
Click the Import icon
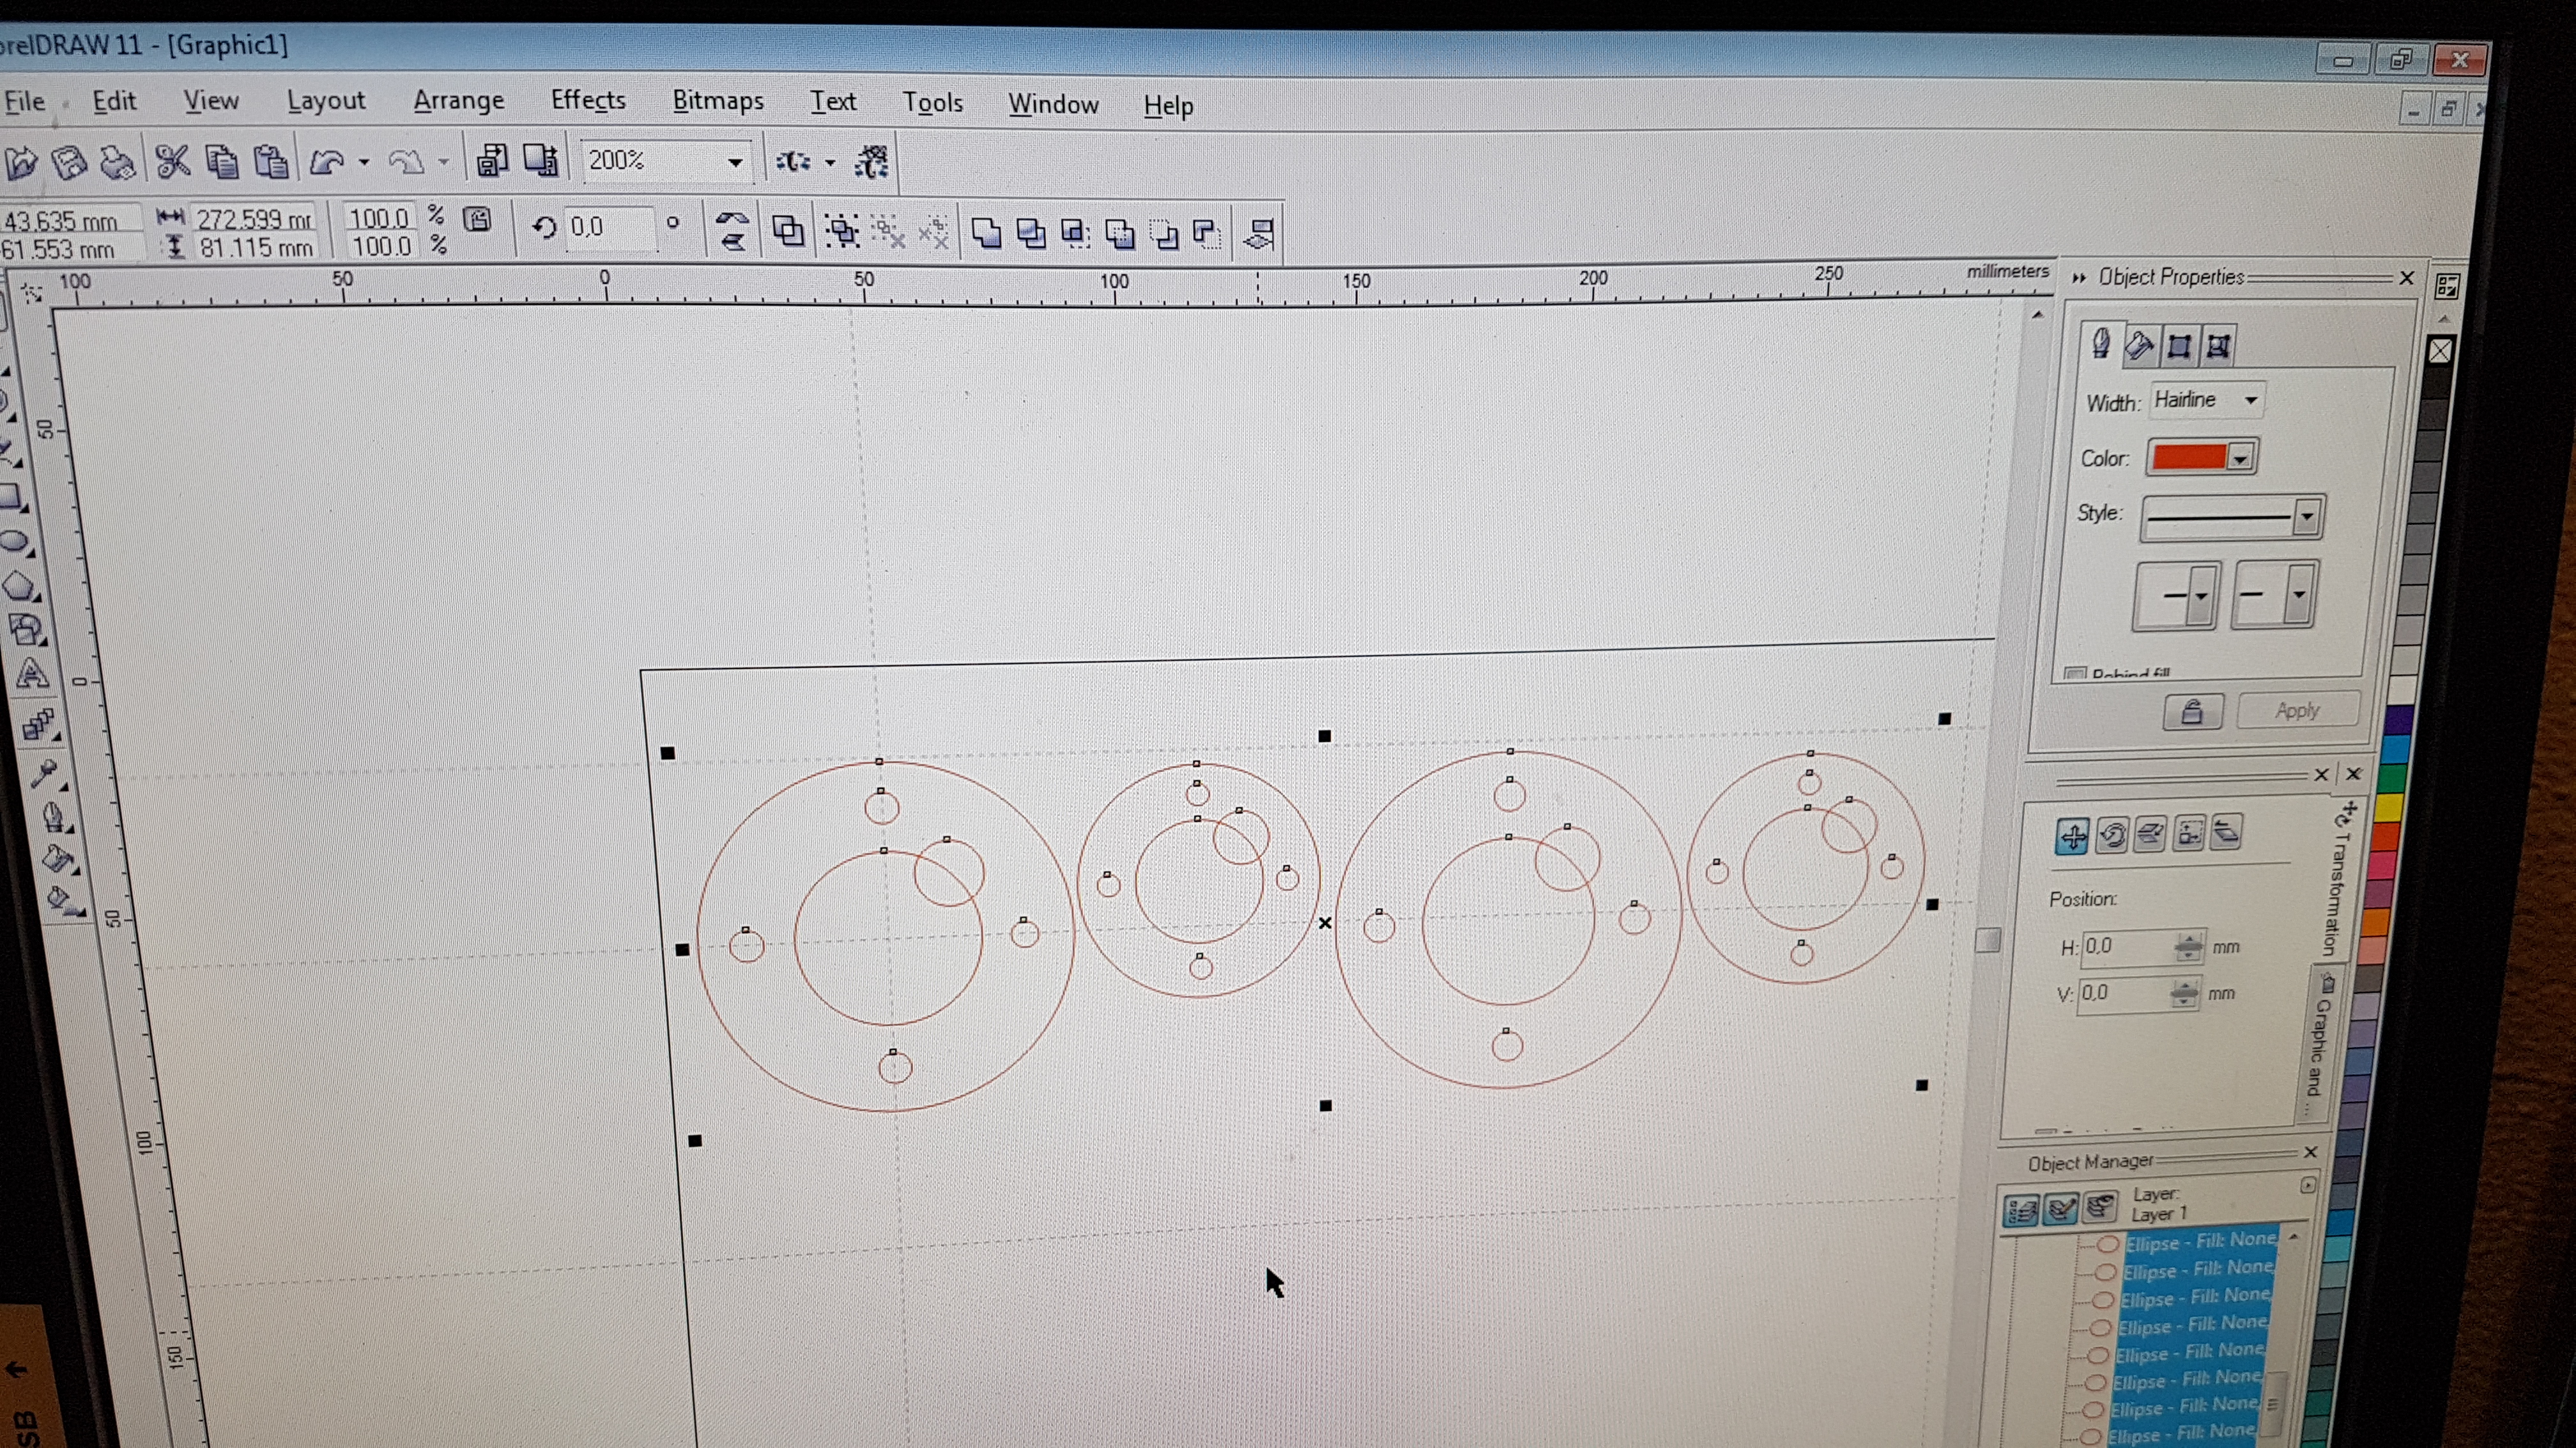[491, 160]
